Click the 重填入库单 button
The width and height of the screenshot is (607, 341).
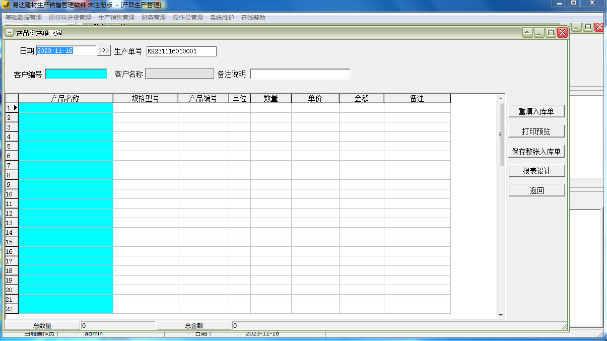536,111
